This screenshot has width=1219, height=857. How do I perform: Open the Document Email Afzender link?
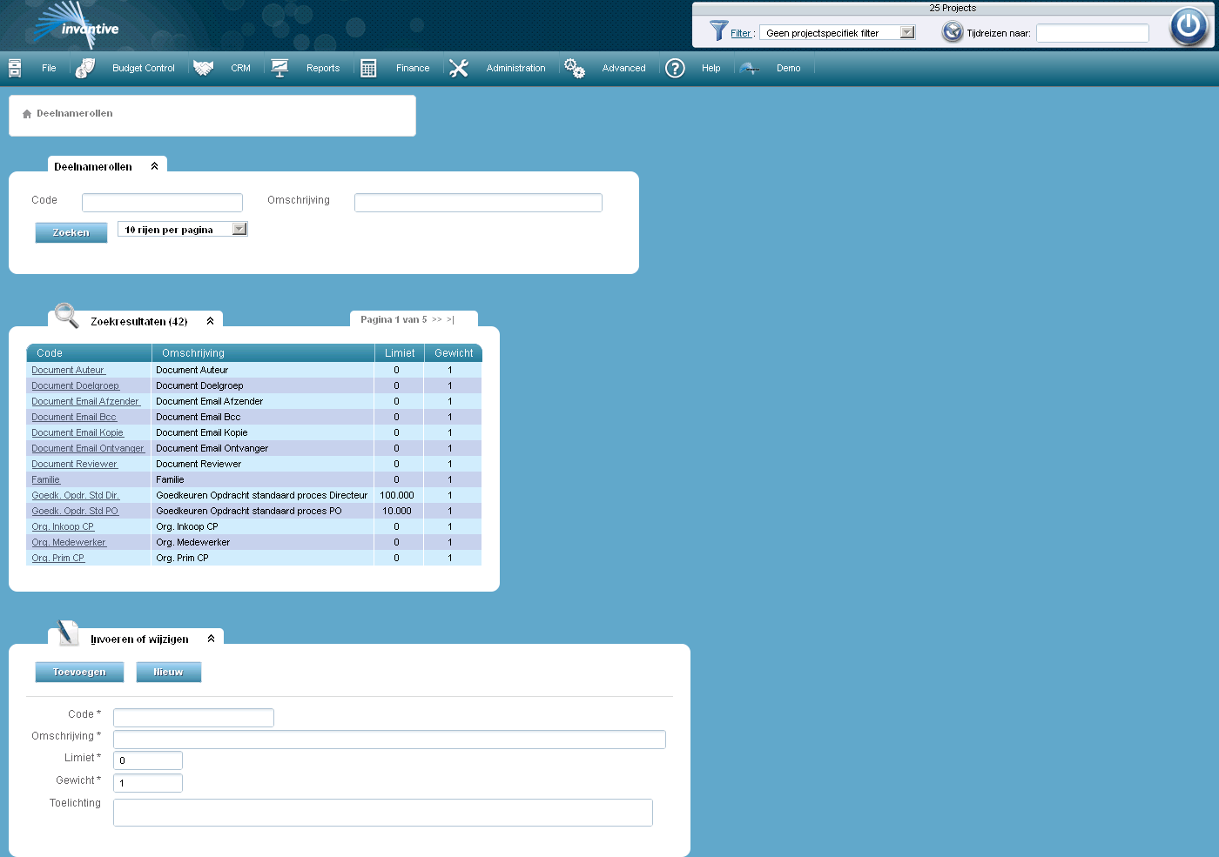[85, 401]
